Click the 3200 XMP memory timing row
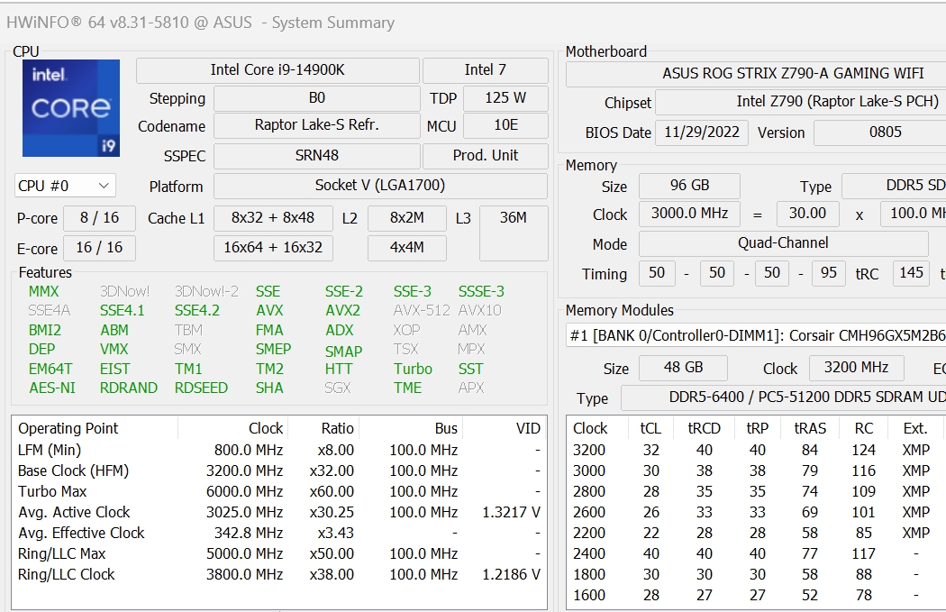946x612 pixels. [x=755, y=450]
